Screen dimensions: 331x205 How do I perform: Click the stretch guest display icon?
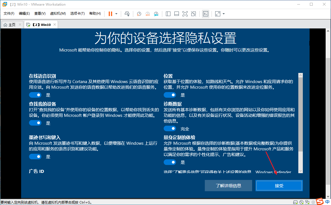tap(217, 14)
